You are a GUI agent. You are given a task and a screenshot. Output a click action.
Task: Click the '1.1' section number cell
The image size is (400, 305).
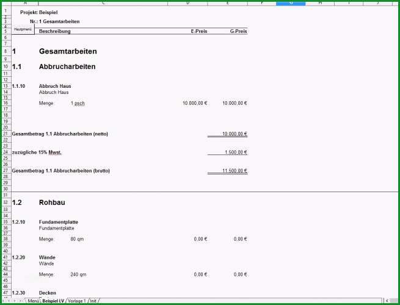coord(16,66)
